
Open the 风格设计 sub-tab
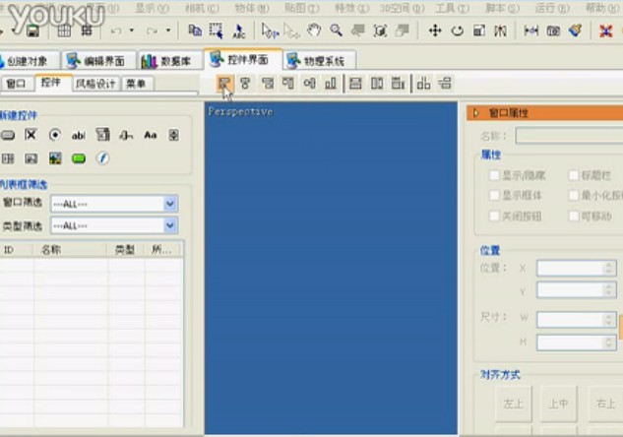[x=95, y=84]
